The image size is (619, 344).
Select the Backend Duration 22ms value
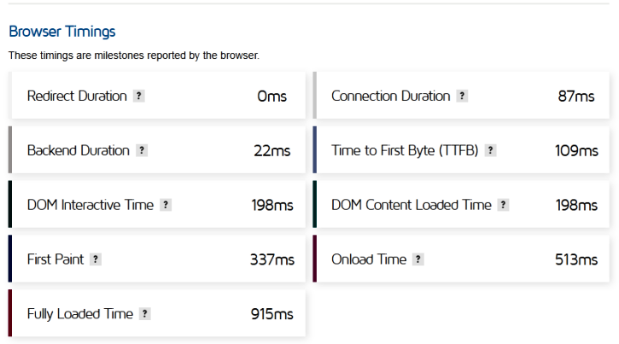272,151
